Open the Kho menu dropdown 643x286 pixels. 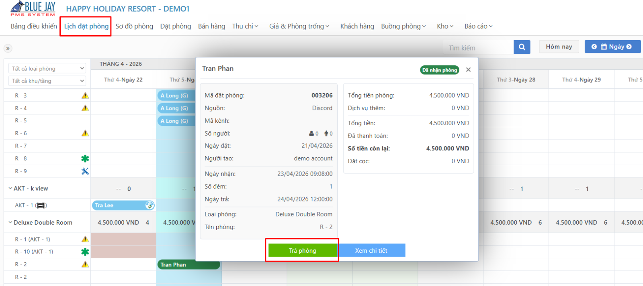click(445, 26)
